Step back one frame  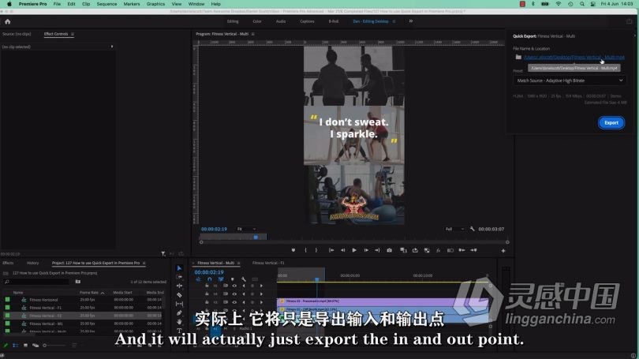tap(342, 250)
